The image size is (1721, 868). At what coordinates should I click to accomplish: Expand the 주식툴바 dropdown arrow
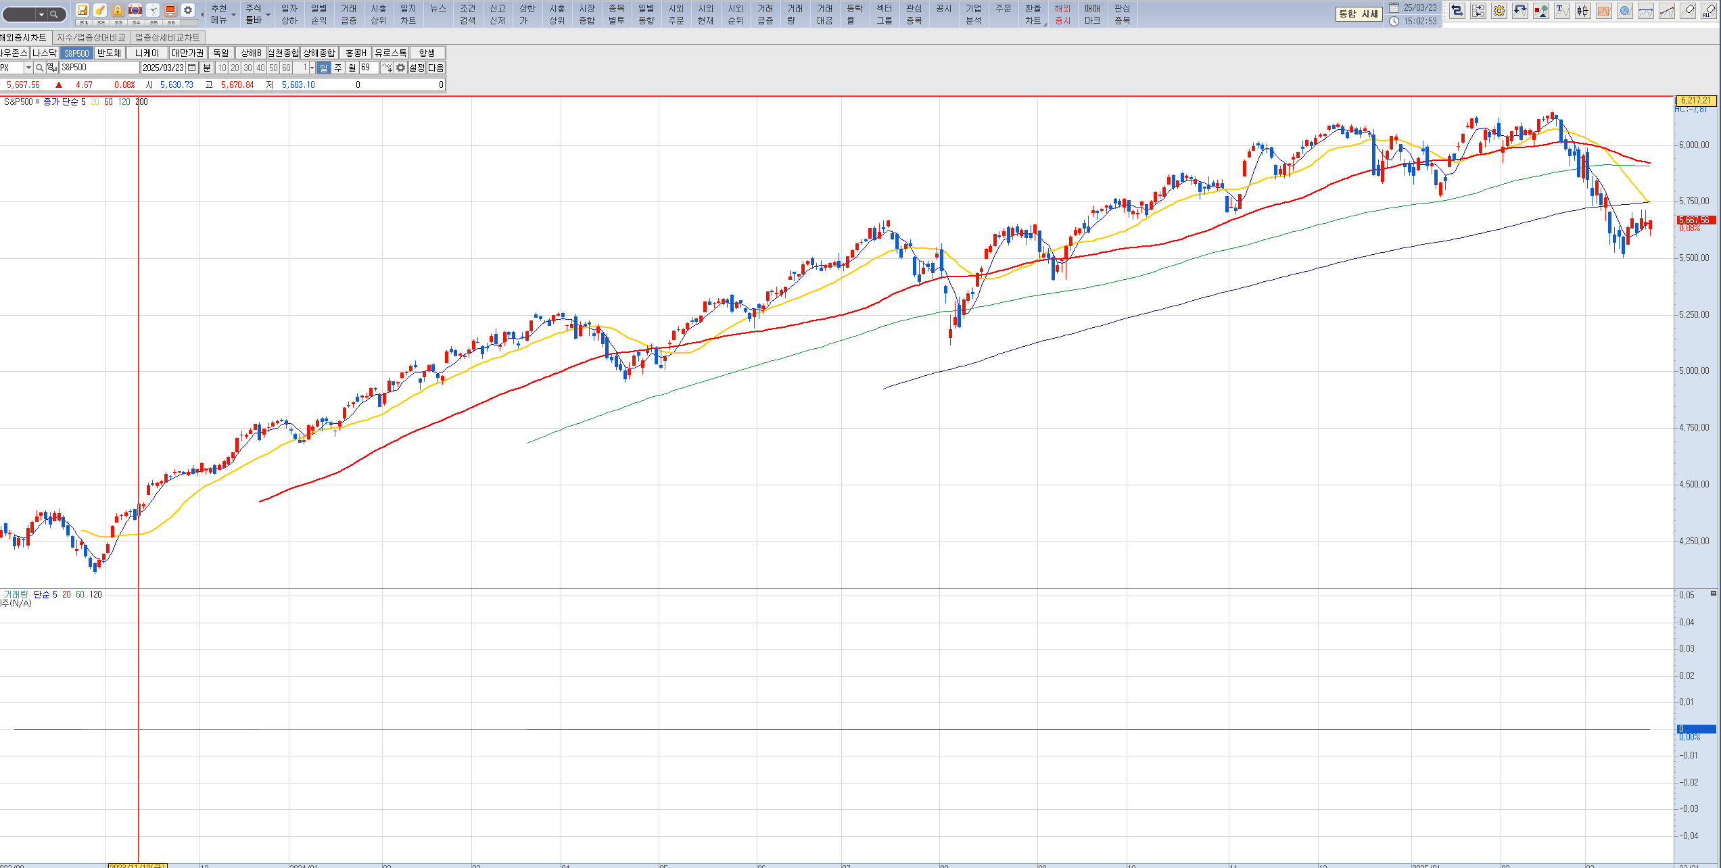268,14
